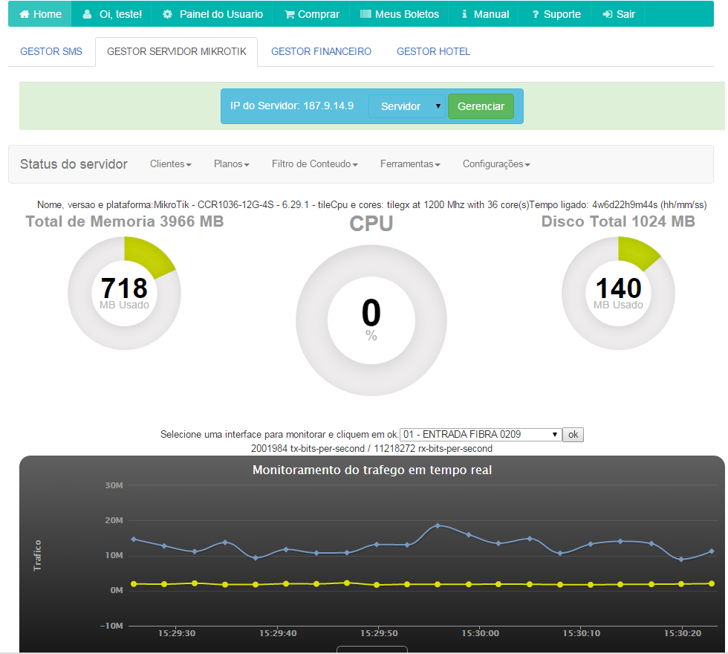
Task: Click the 30M y-axis label
Action: pos(114,485)
